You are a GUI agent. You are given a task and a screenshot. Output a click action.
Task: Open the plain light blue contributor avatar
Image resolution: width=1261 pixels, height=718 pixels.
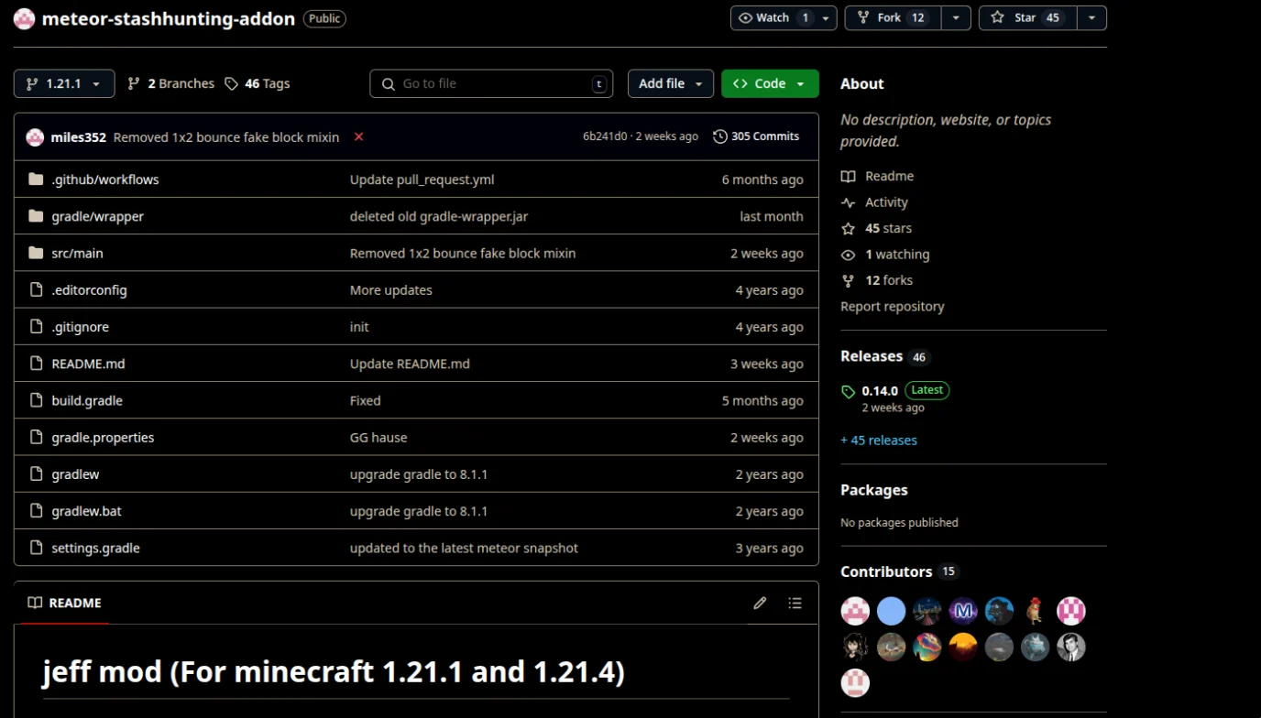(x=891, y=611)
